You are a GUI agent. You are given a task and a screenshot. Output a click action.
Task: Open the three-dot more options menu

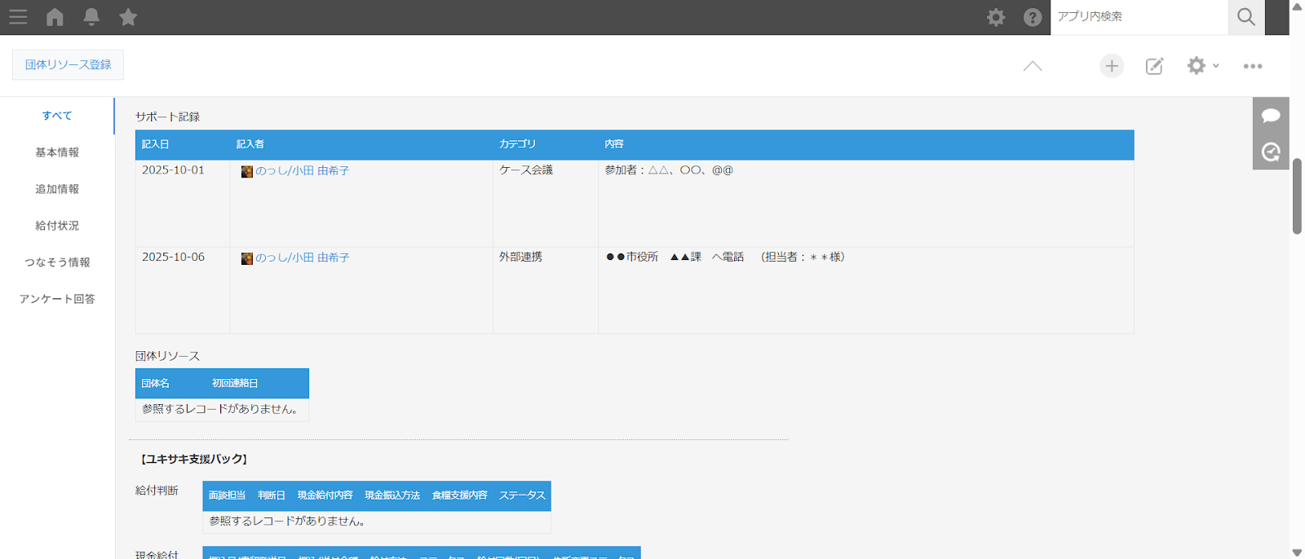(x=1253, y=66)
